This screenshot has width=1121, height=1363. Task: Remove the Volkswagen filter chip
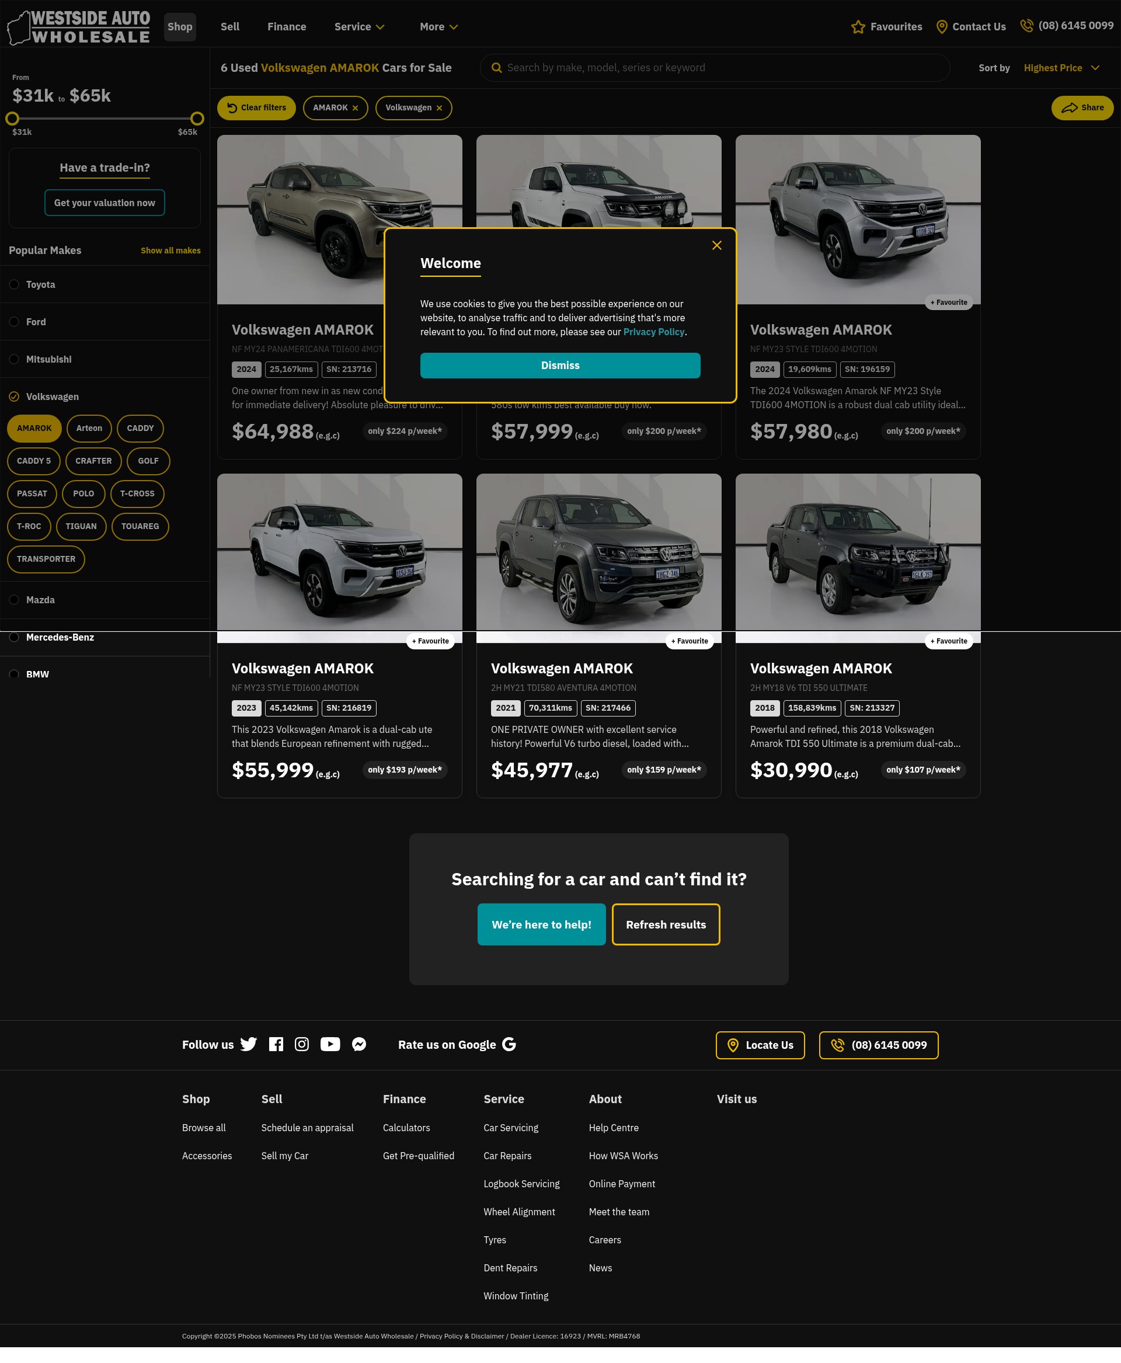[439, 108]
